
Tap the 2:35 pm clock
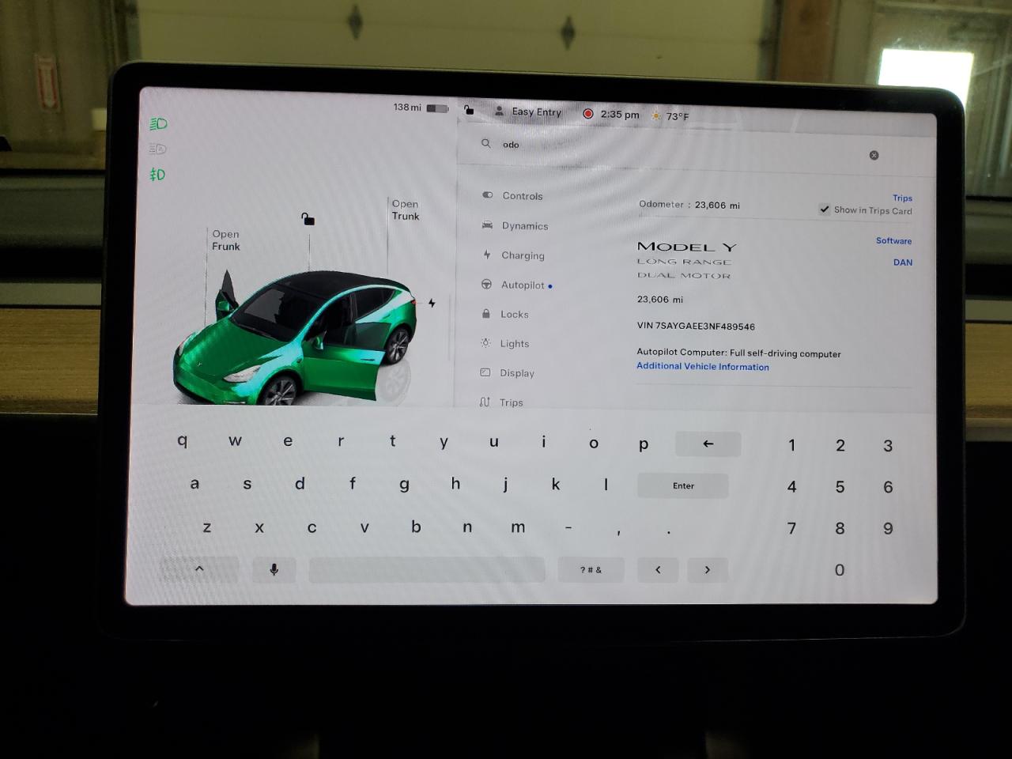tap(620, 115)
